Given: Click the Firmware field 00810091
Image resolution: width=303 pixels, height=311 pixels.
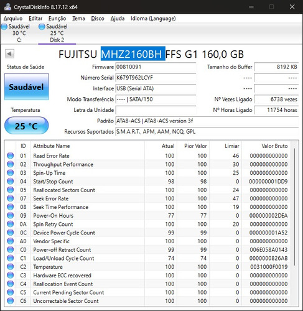Looking at the screenshot, I should point(156,67).
